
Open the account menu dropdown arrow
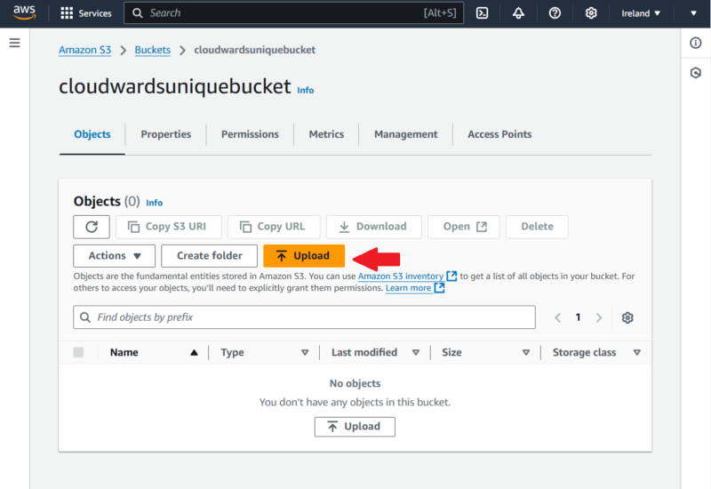point(693,13)
